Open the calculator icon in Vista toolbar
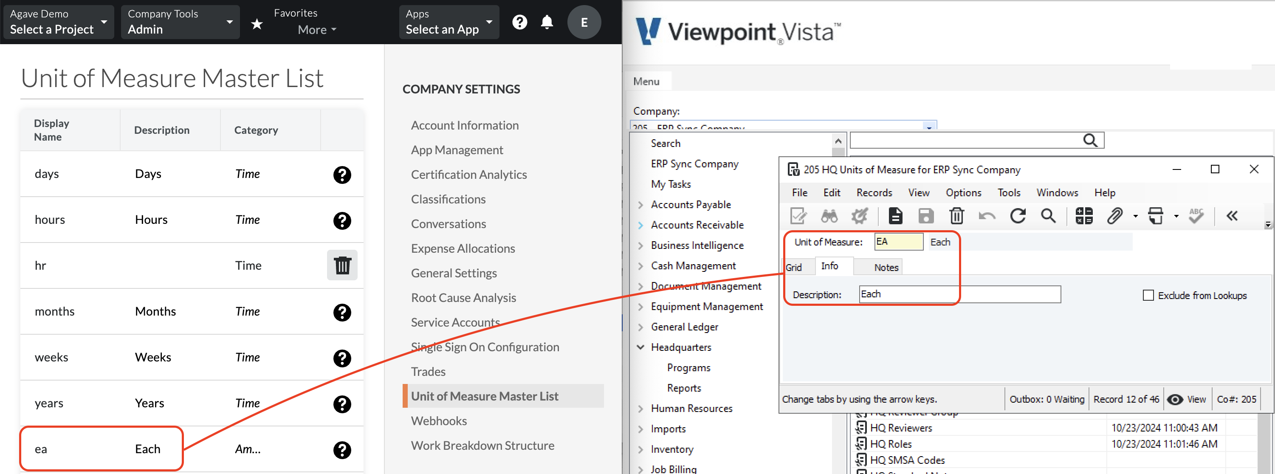The height and width of the screenshot is (474, 1275). 1084,216
